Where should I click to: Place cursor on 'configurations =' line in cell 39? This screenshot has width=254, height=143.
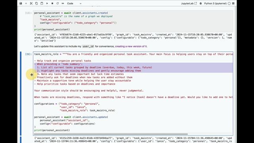coord(67,104)
